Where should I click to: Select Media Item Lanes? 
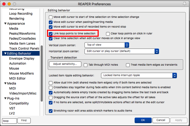tap(22, 43)
